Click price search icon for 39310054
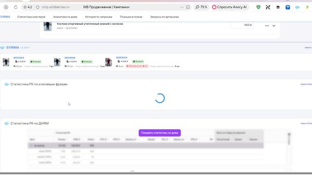Image resolution: width=312 pixels, height=175 pixels. click(16, 62)
